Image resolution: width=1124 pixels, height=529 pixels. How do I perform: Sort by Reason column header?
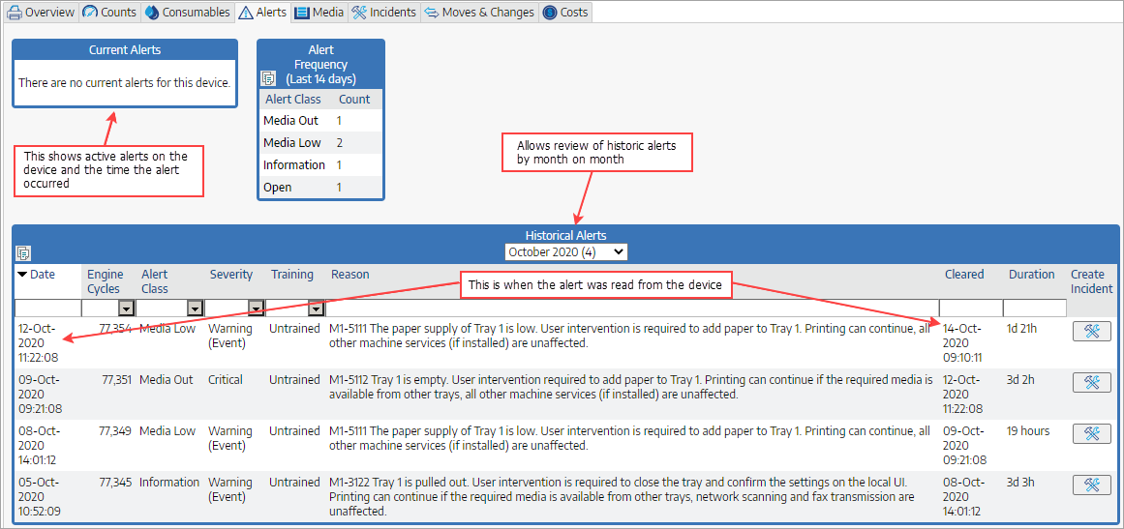(x=349, y=274)
